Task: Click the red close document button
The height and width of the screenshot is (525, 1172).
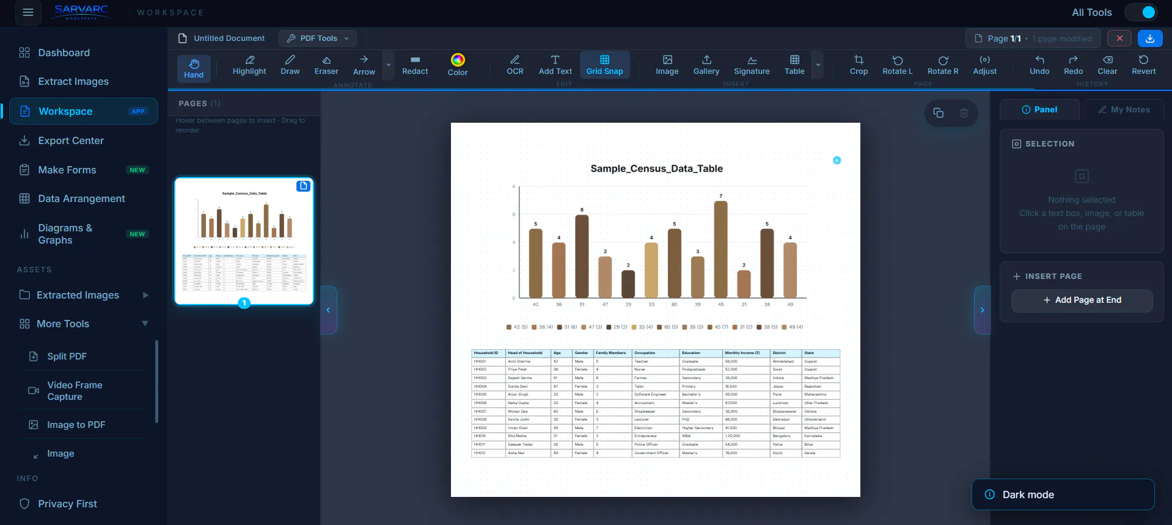Action: coord(1119,38)
